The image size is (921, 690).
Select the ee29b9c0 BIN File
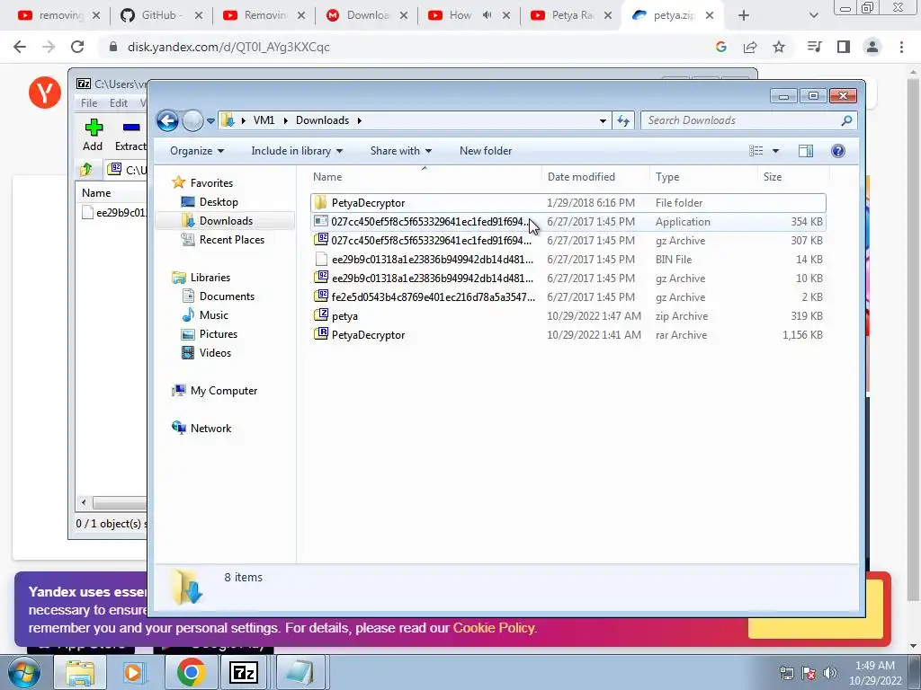568,260
